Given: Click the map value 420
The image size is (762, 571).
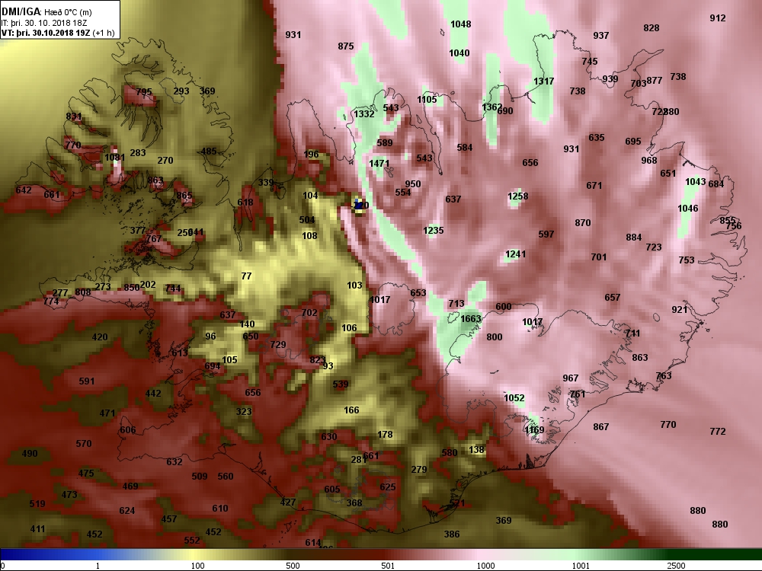Looking at the screenshot, I should [x=100, y=337].
